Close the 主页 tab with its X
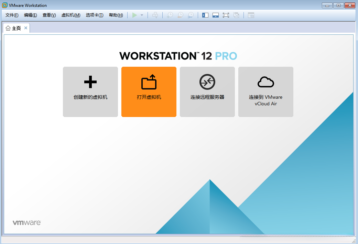Viewport: 358px width, 244px height. click(26, 28)
